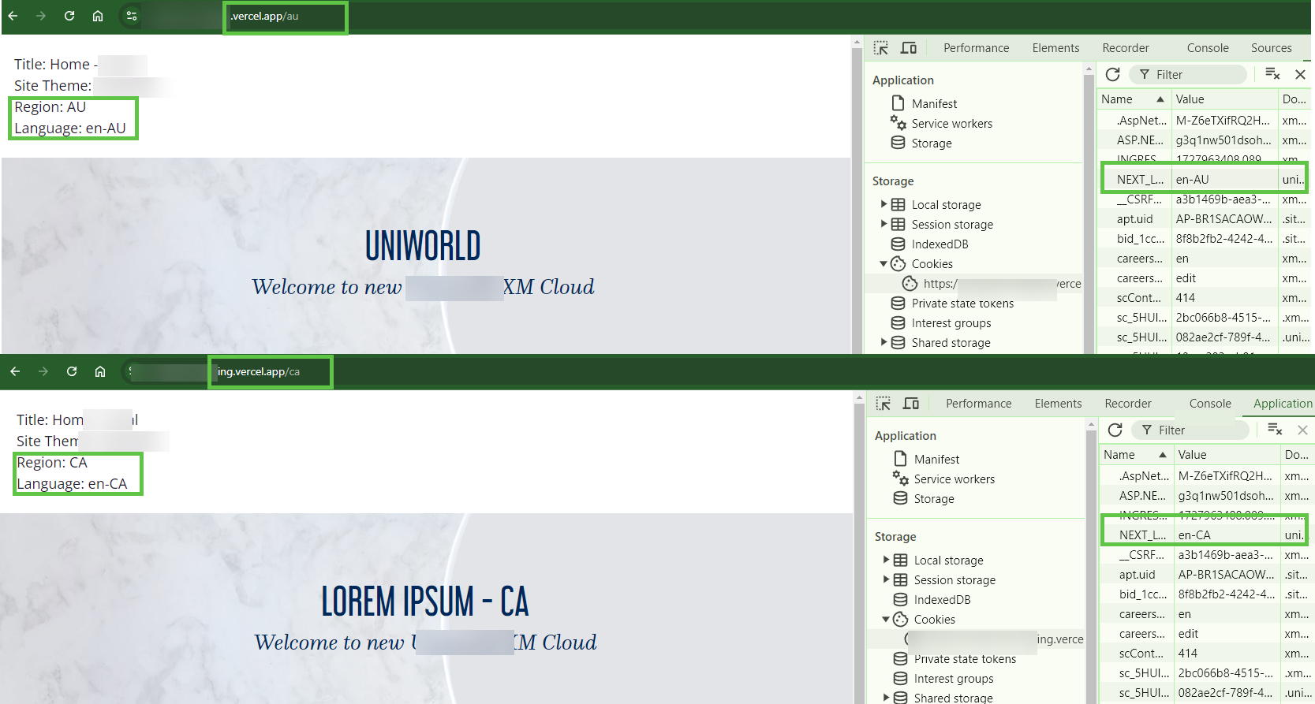Go to home in the /ca browser window
Image resolution: width=1315 pixels, height=704 pixels.
100,371
